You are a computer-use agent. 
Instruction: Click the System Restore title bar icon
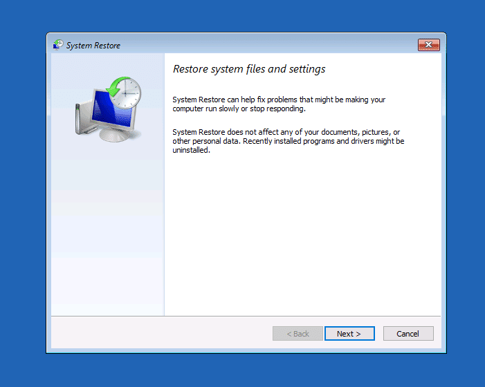point(57,45)
